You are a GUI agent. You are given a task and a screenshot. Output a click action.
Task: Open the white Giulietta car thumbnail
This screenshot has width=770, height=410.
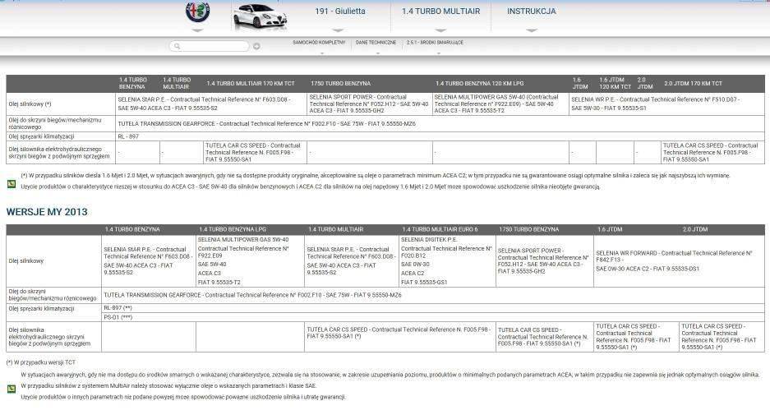(261, 16)
